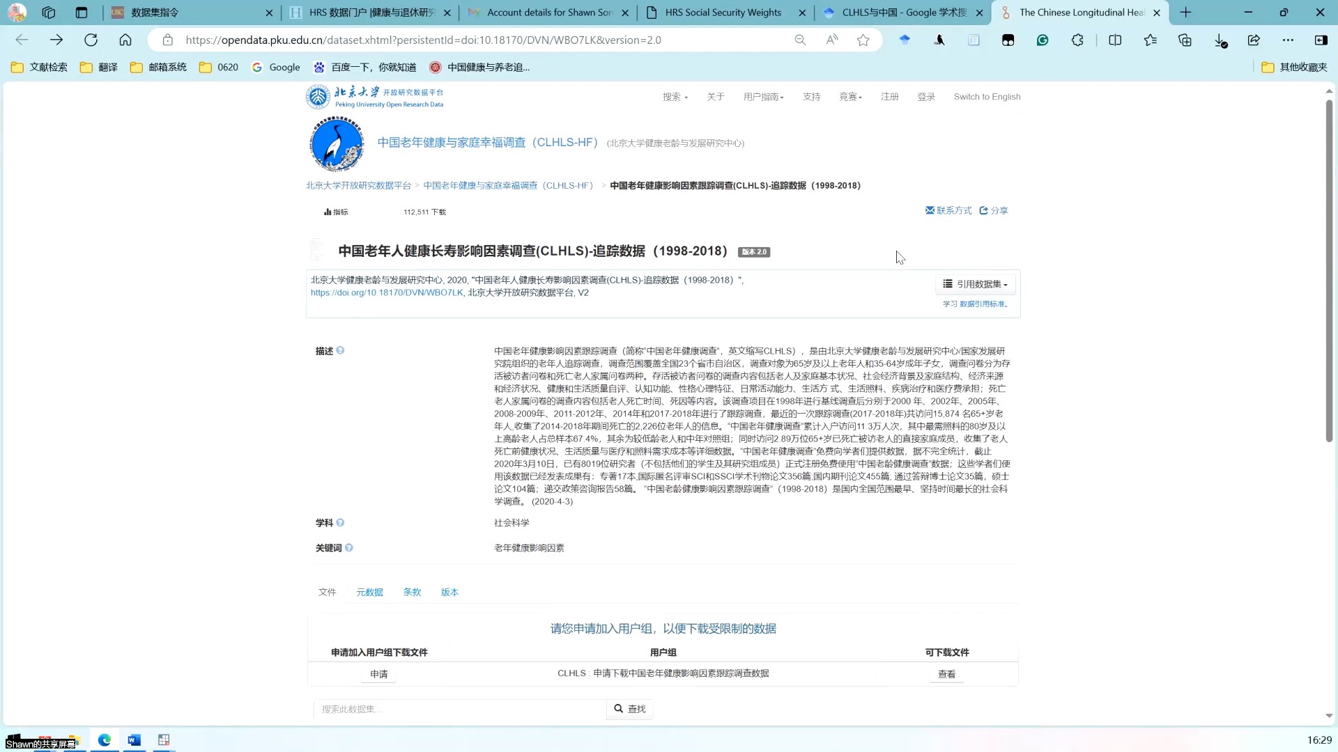Select the 版本 tab
Screen dimensions: 1338x752
(450, 593)
